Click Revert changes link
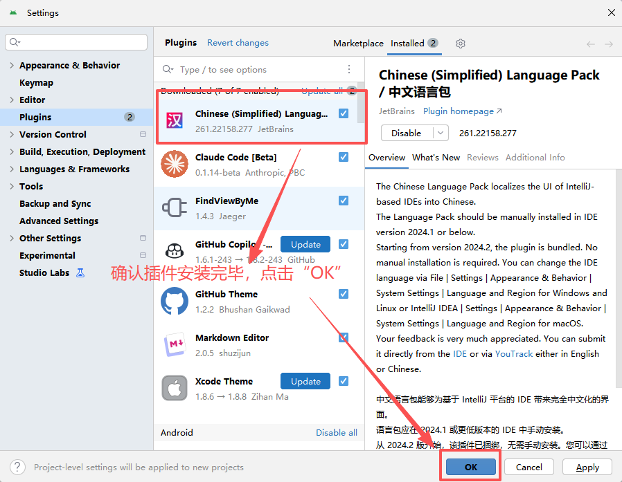The image size is (622, 482). click(238, 43)
